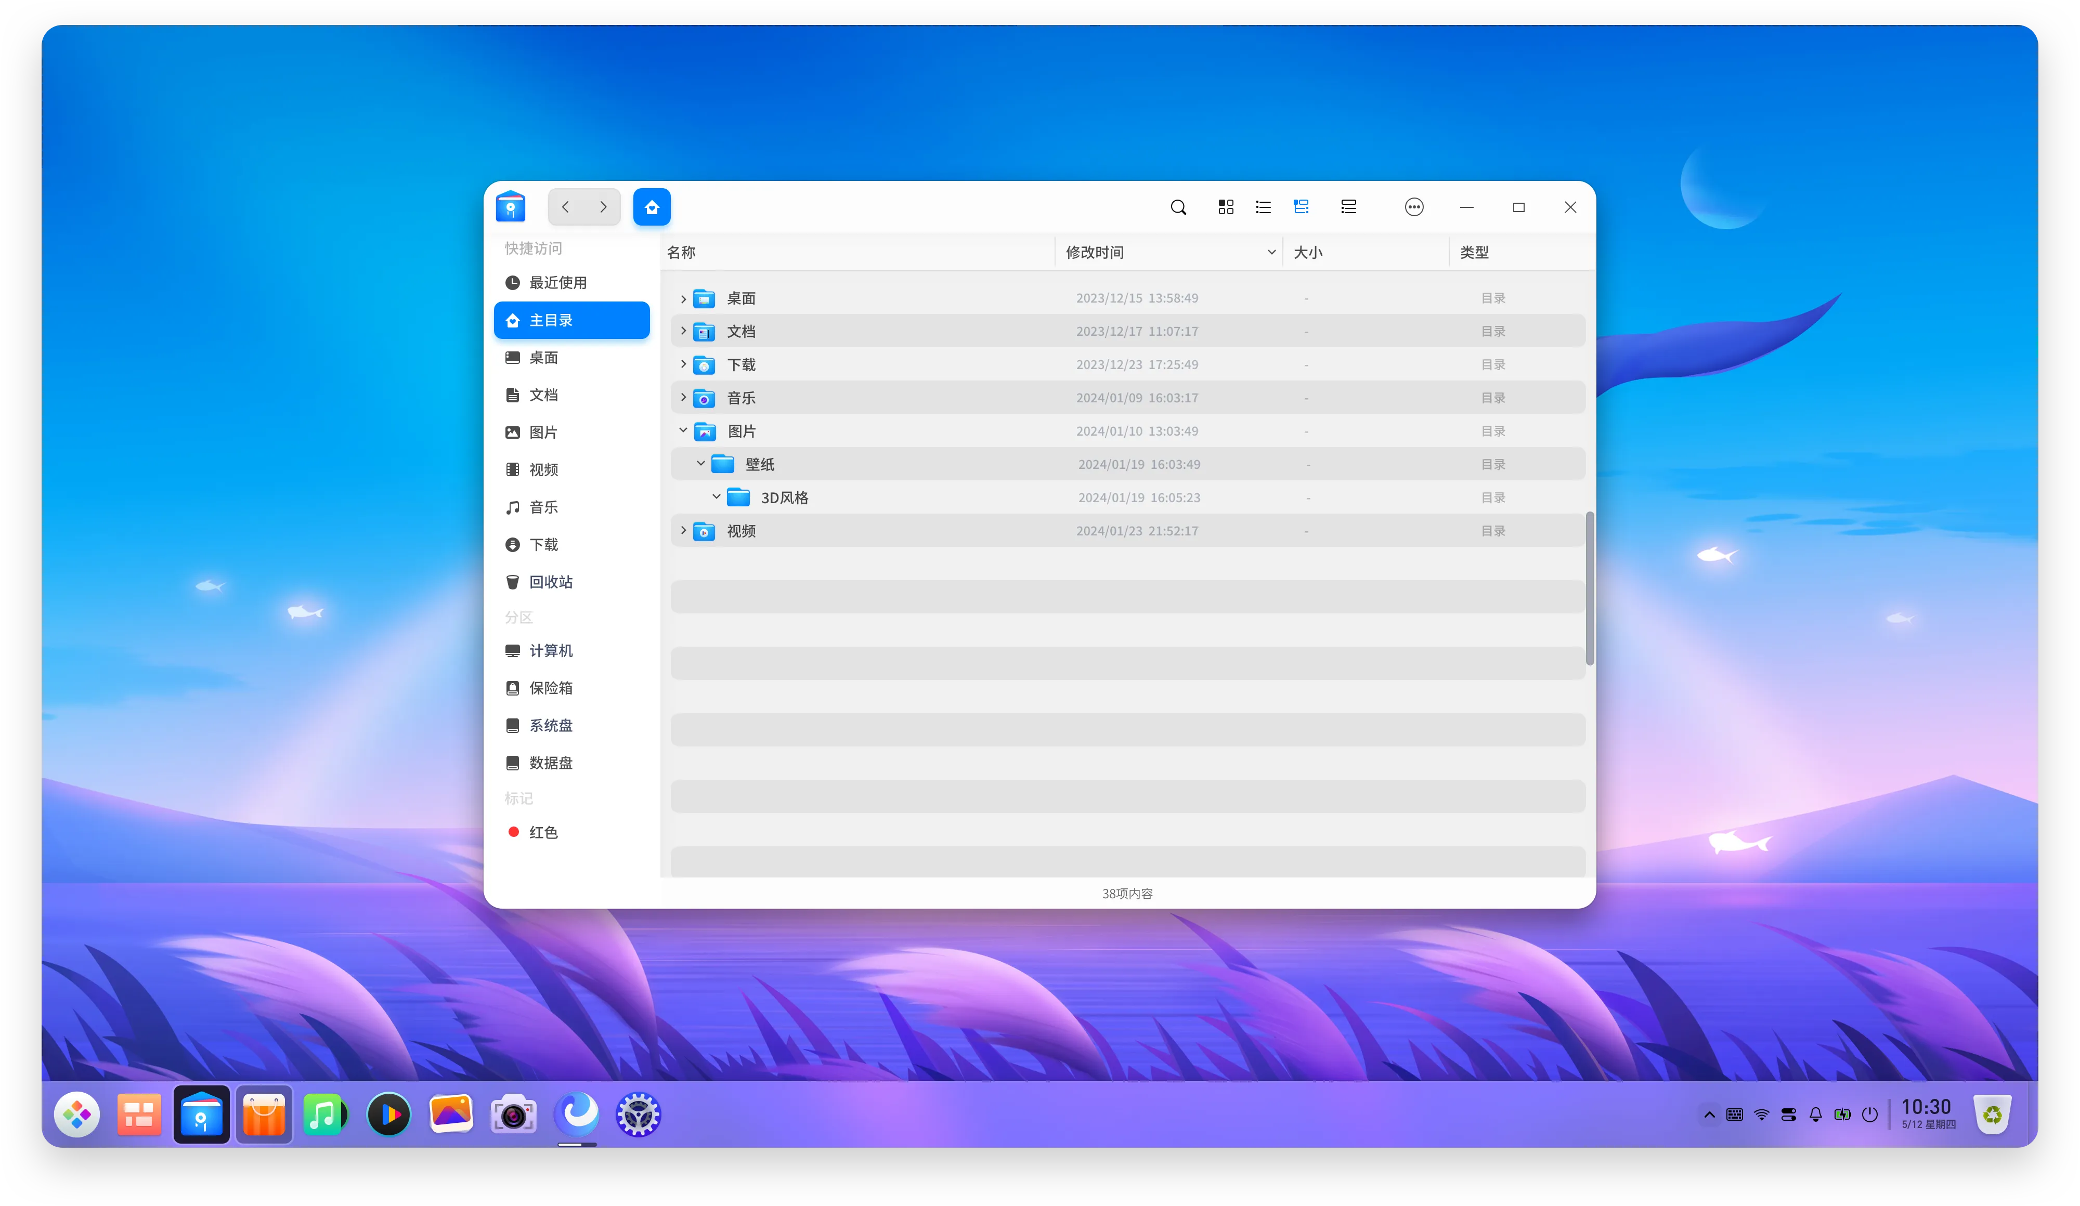The height and width of the screenshot is (1206, 2080).
Task: Expand the 下载 folder row
Action: 683,364
